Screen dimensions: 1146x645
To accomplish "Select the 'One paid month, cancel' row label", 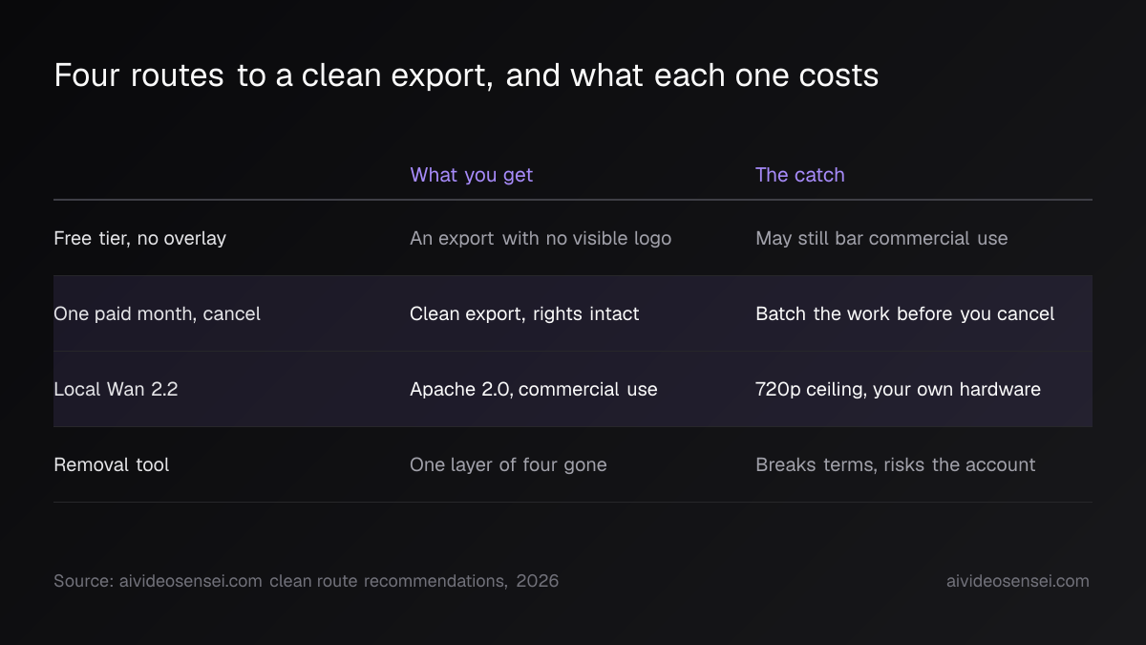I will pyautogui.click(x=158, y=313).
